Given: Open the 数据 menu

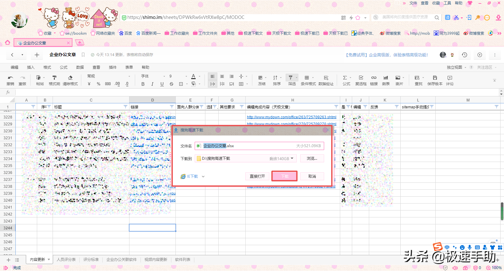Looking at the screenshot, I should pos(80,67).
